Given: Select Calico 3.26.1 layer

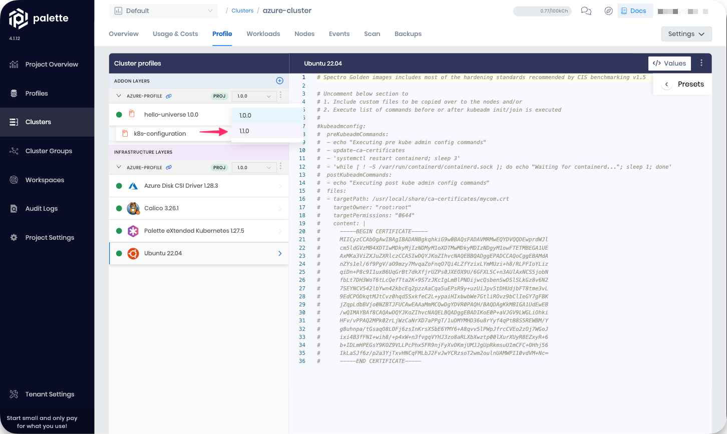Looking at the screenshot, I should point(199,208).
